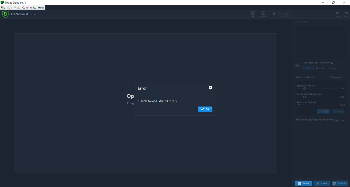This screenshot has width=350, height=187.
Task: Set Auto Brighten Preview to Normal
Action: (x=320, y=68)
